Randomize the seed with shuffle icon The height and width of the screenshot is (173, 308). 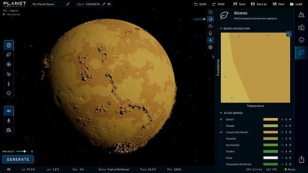pyautogui.click(x=109, y=4)
